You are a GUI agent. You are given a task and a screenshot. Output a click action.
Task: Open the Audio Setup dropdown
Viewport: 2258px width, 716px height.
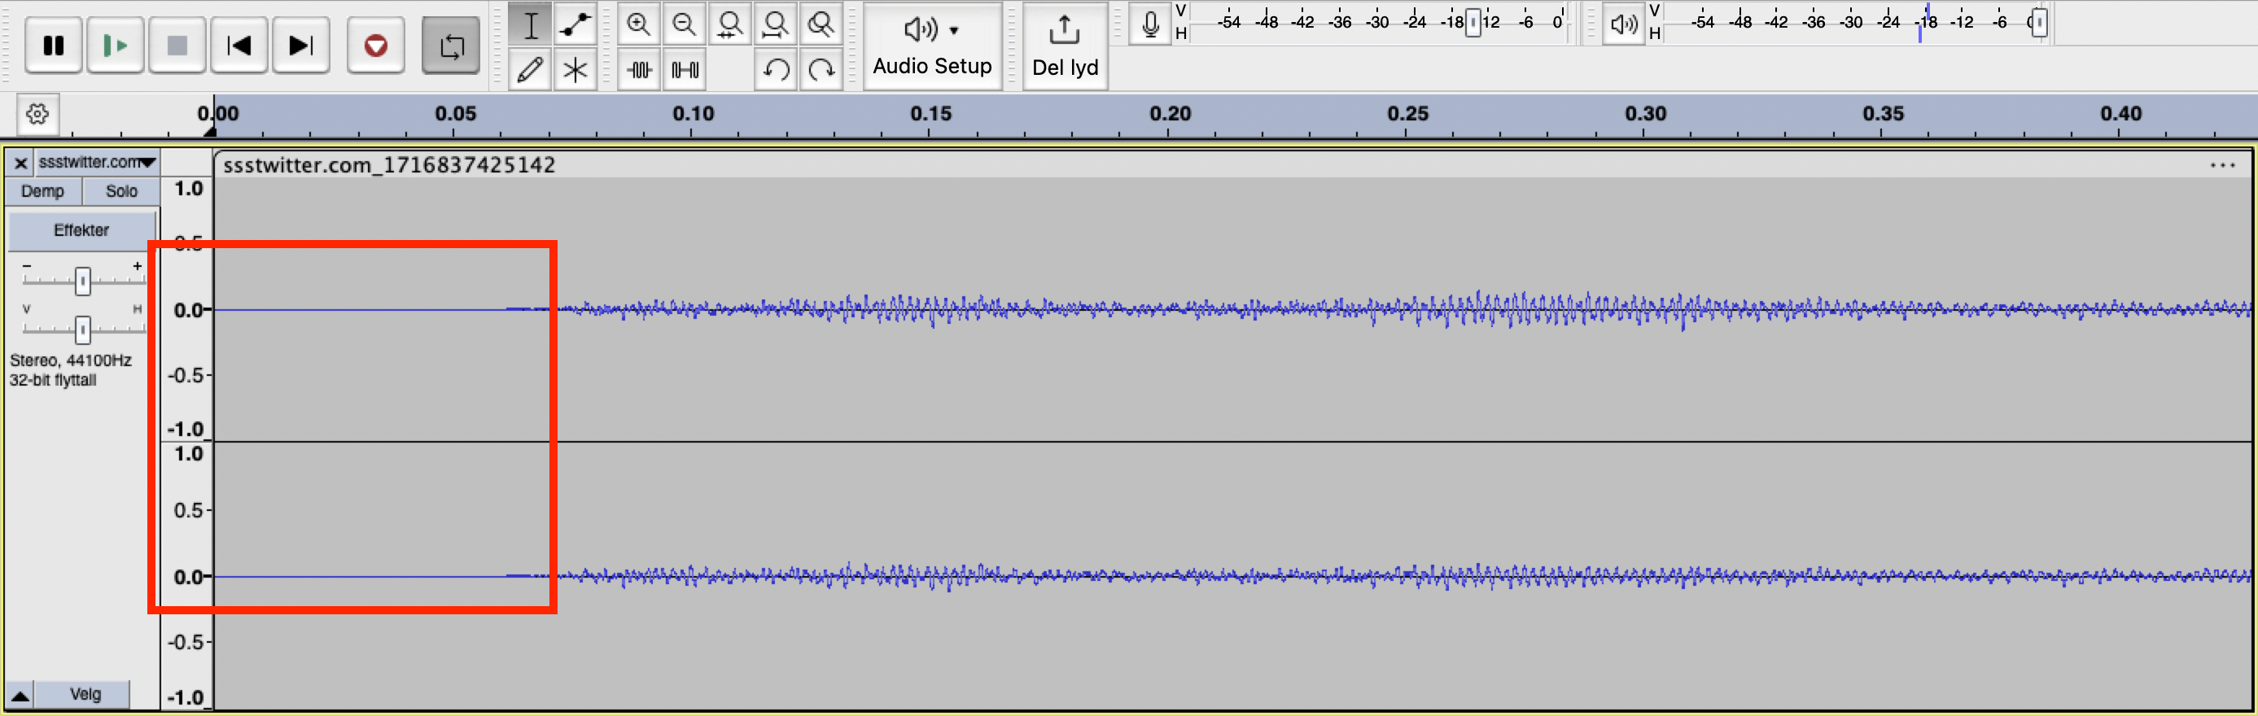point(932,46)
